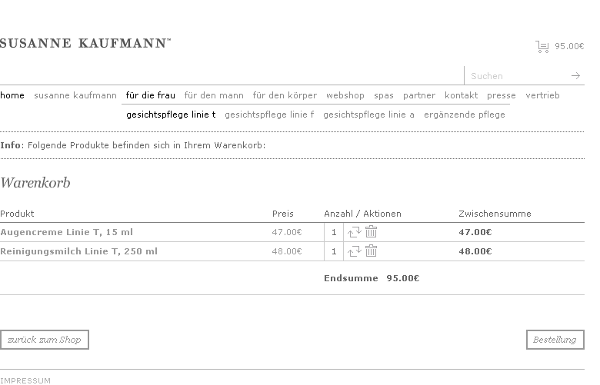
Task: Click the Susanne Kaufmann logo
Action: click(x=85, y=44)
